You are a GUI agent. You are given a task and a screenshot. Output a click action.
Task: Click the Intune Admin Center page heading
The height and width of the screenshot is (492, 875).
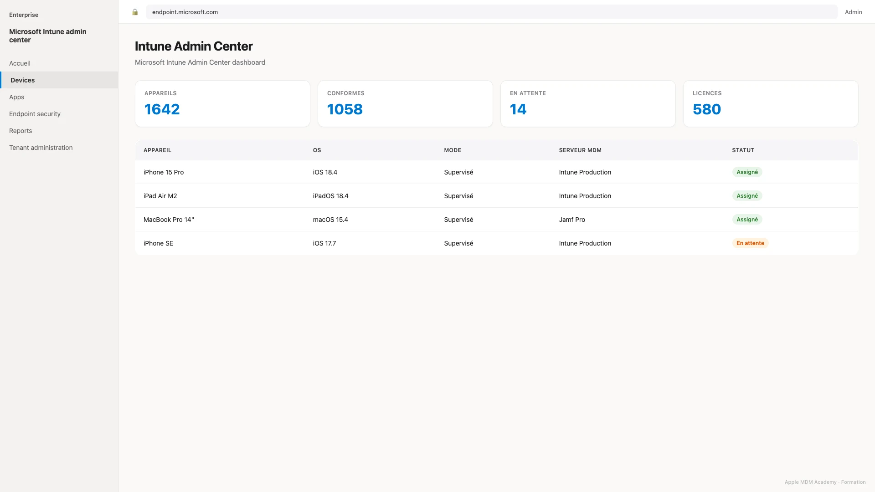click(x=194, y=46)
